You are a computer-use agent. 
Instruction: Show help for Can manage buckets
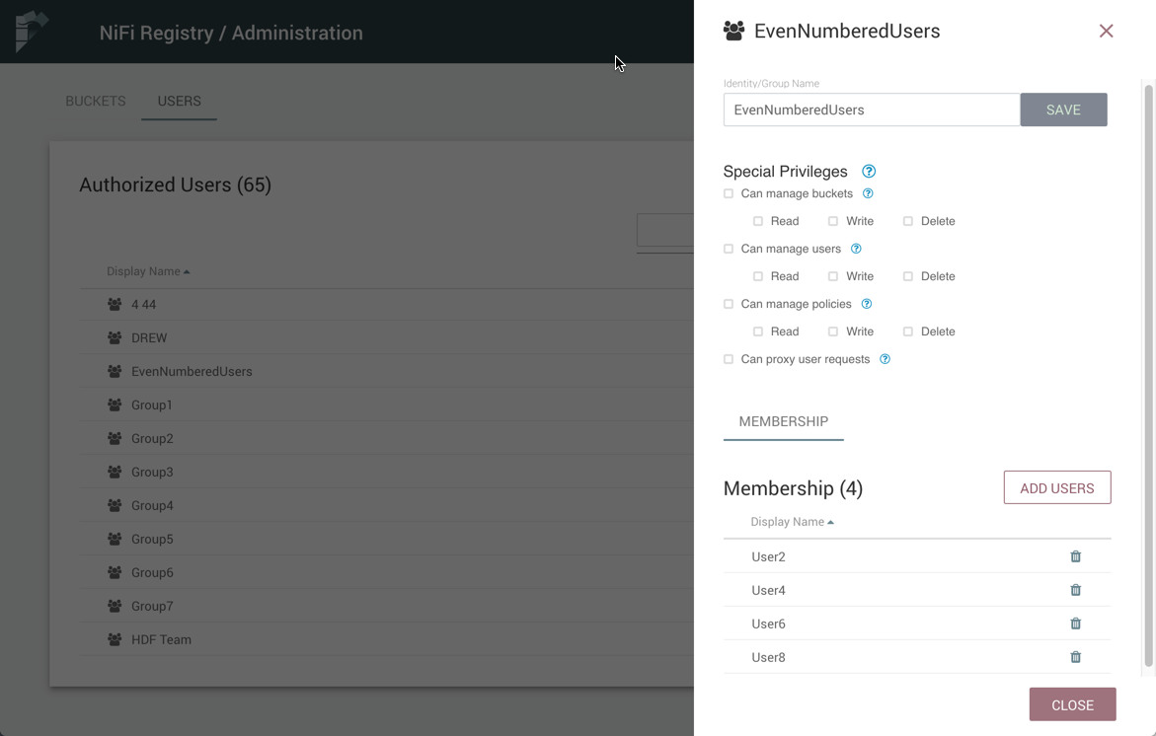tap(868, 193)
